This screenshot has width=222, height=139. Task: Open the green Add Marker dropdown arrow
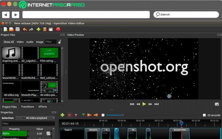pos(83,115)
